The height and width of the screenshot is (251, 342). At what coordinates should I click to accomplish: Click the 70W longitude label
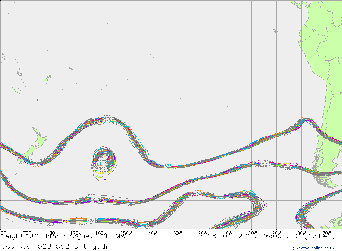pos(327,233)
